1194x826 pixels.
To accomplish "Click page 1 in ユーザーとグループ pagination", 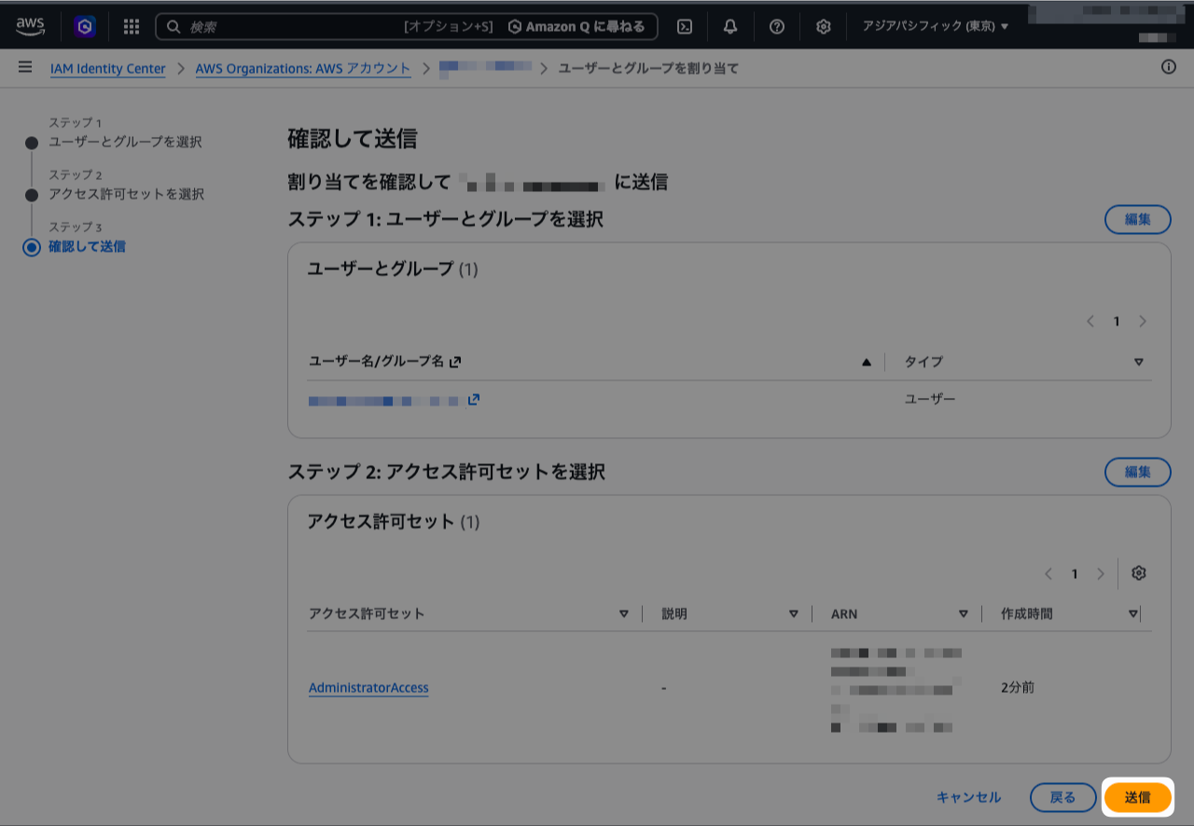I will tap(1116, 322).
